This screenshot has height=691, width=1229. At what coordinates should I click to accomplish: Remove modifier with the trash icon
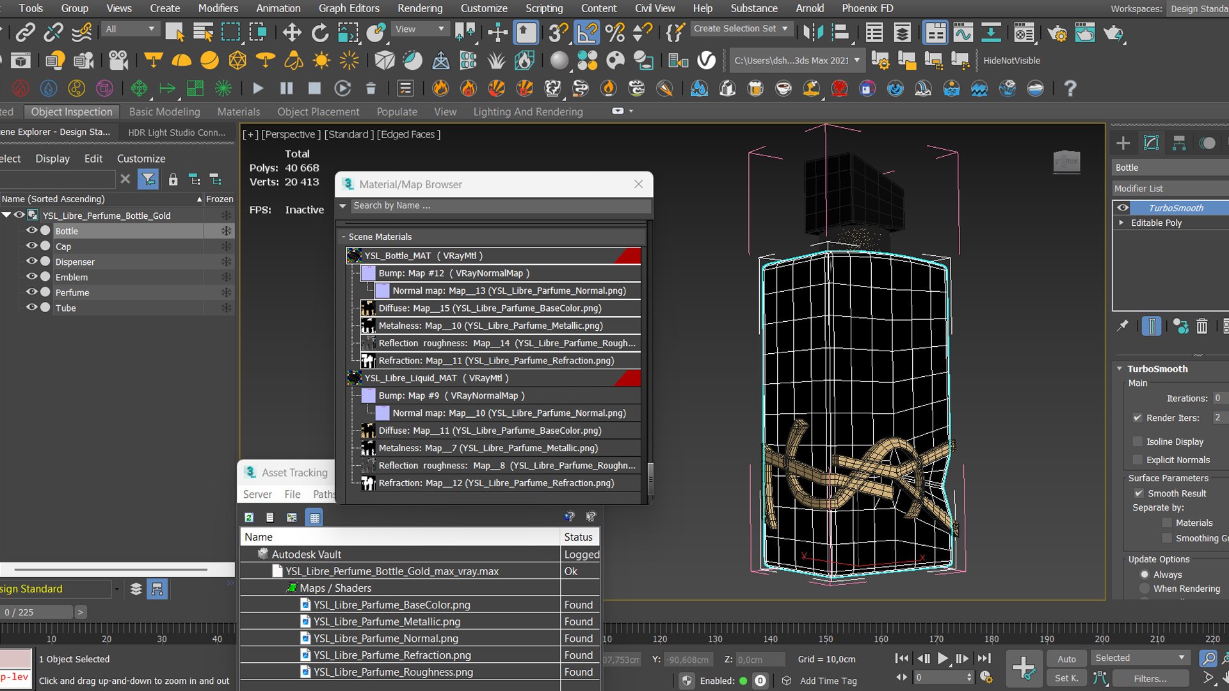pyautogui.click(x=1202, y=326)
